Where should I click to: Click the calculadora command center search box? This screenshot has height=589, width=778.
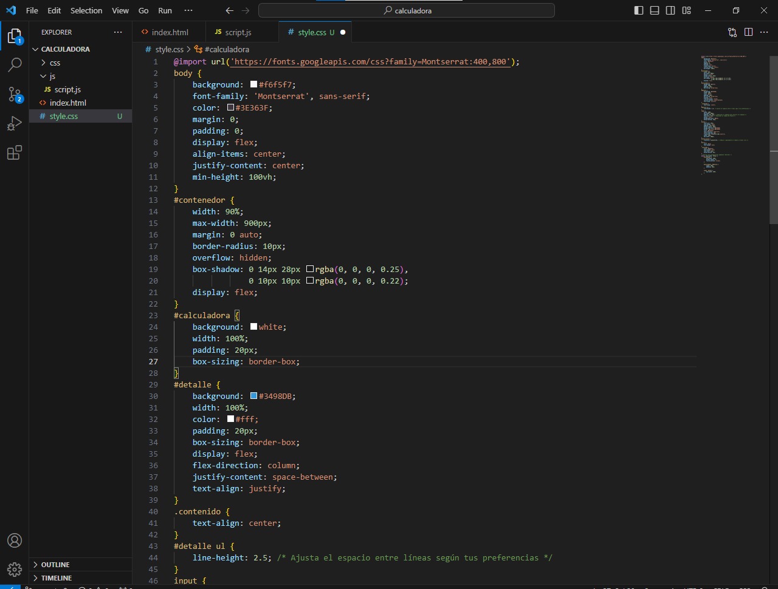pyautogui.click(x=407, y=10)
